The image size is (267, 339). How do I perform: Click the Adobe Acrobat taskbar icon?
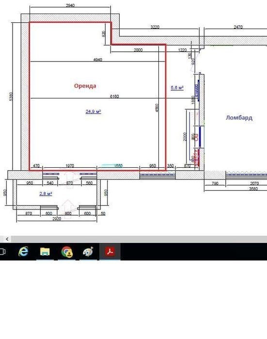click(x=110, y=252)
